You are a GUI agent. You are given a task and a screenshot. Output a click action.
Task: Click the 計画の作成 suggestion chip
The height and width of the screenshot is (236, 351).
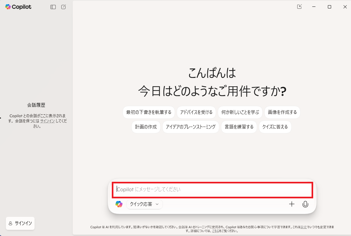click(x=146, y=127)
